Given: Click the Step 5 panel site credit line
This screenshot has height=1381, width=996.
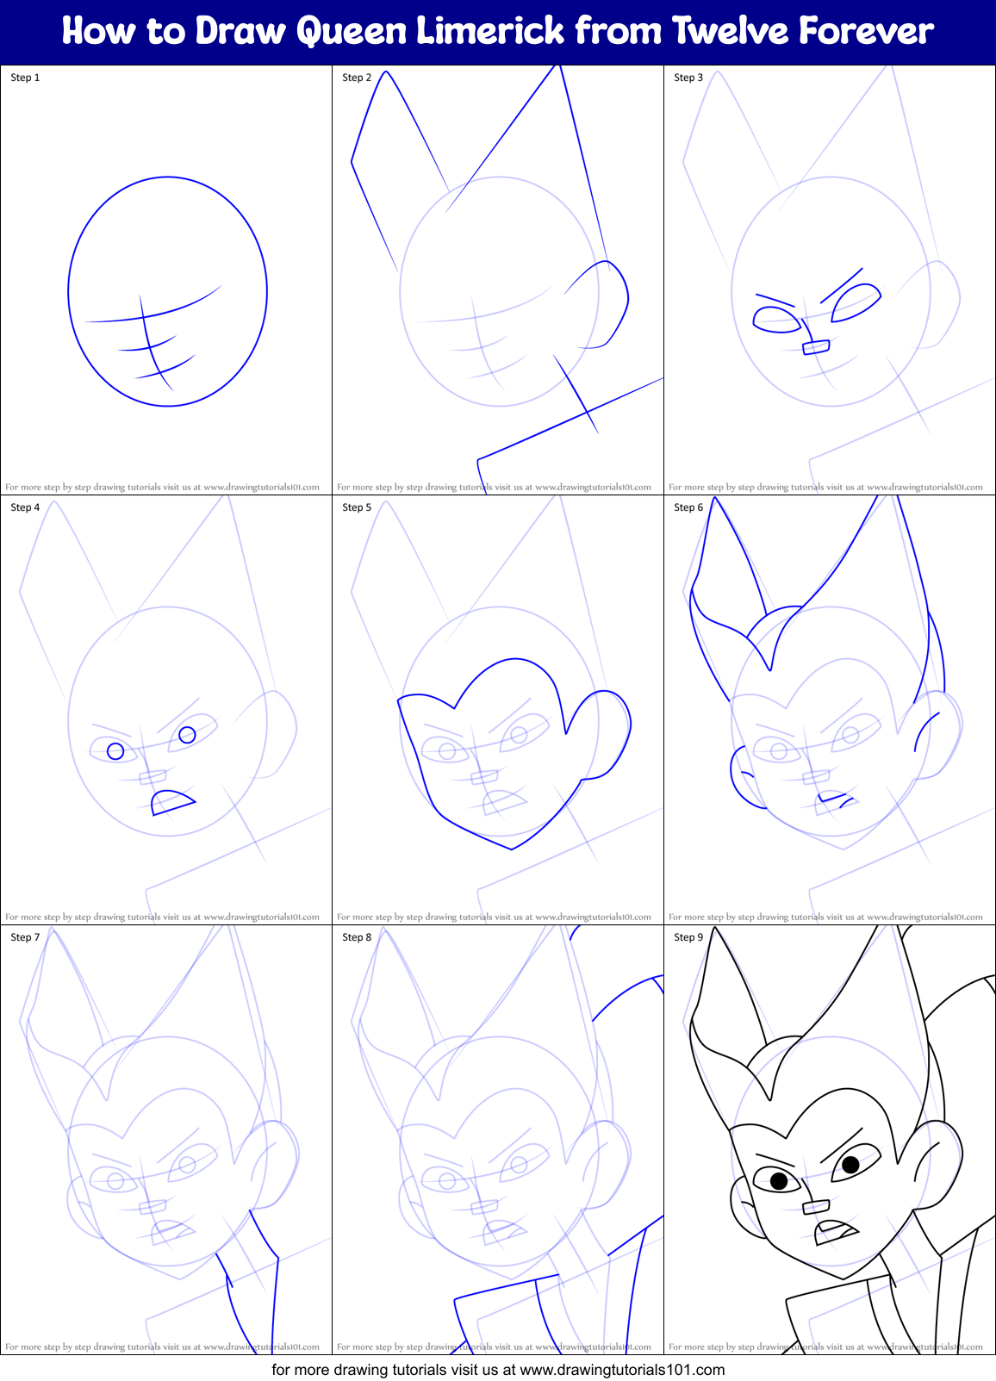Looking at the screenshot, I should click(x=494, y=917).
